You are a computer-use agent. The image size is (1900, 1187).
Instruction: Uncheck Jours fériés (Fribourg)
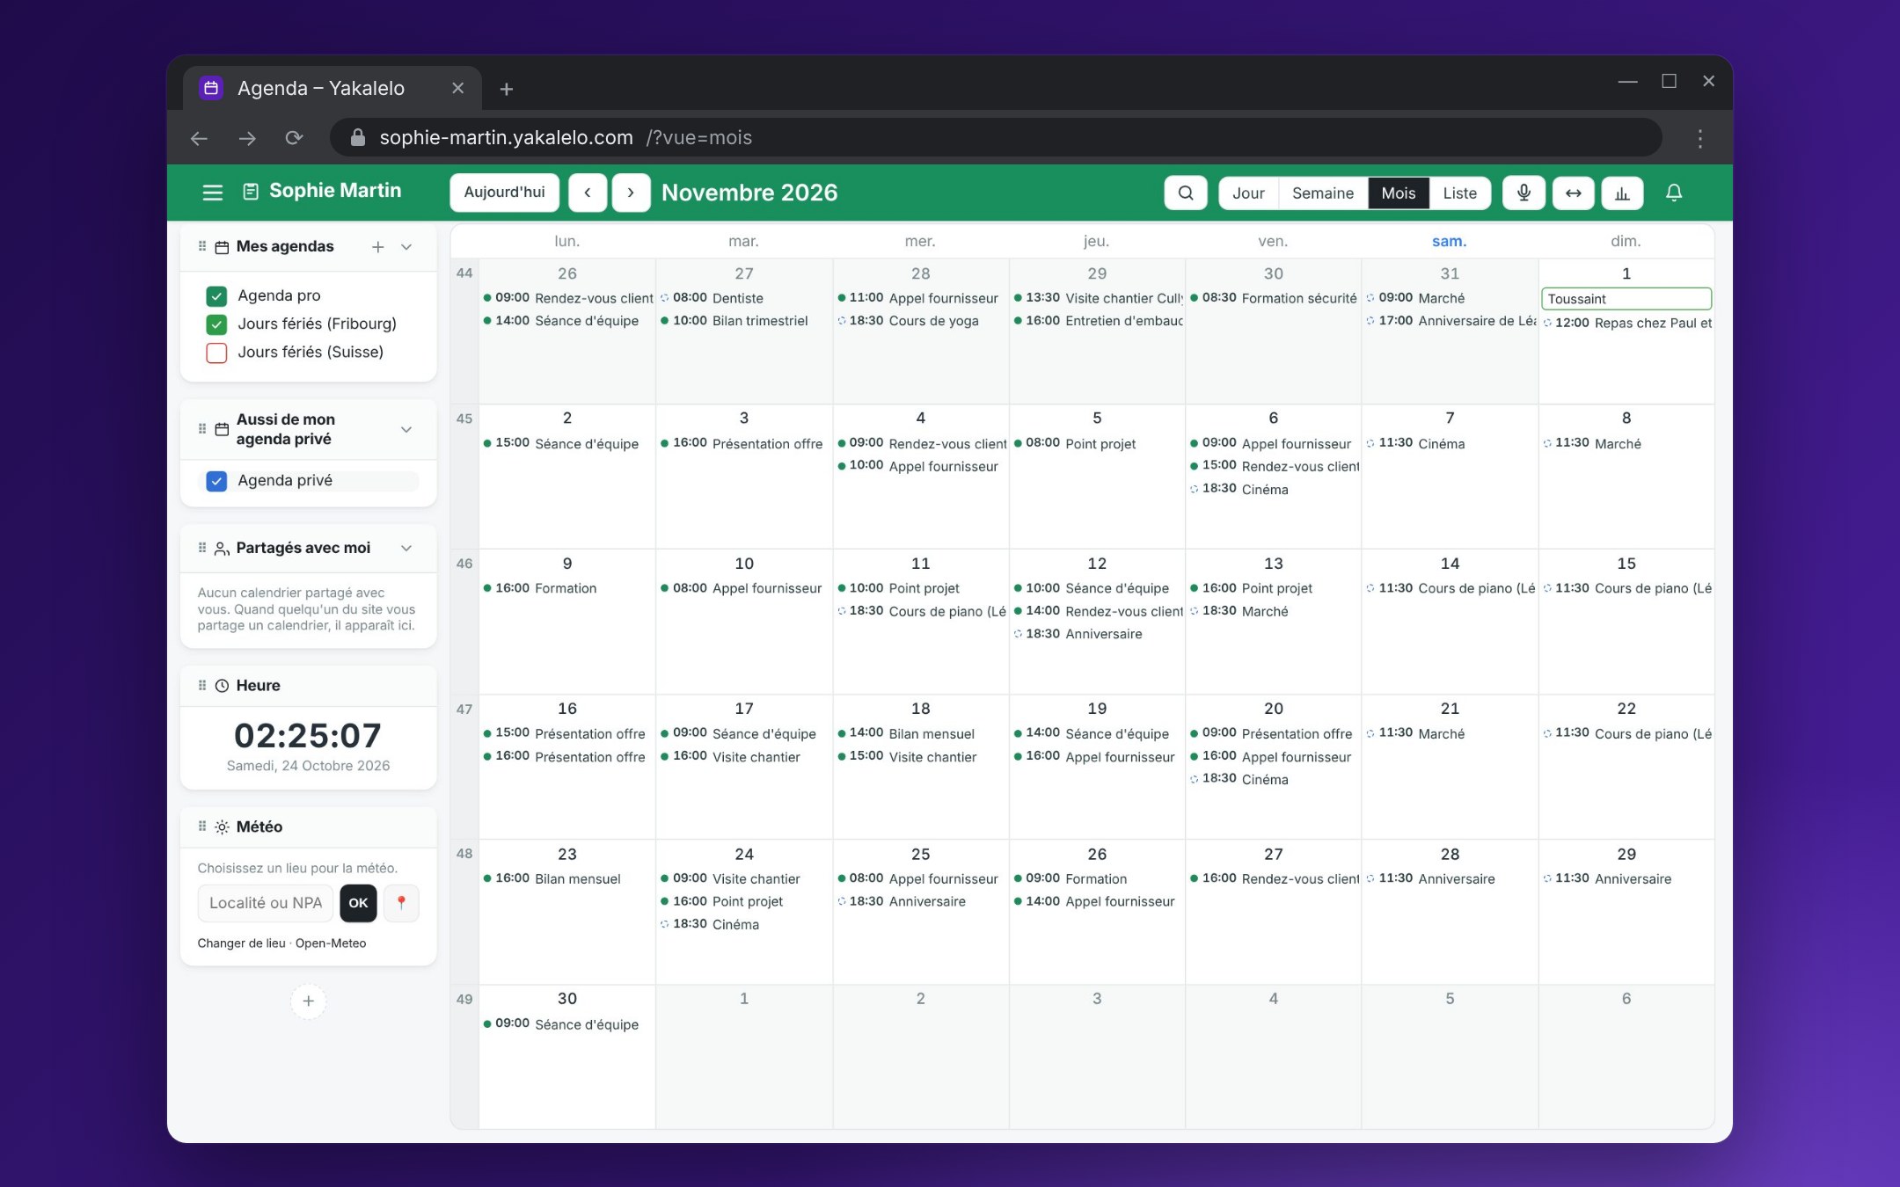click(x=216, y=324)
